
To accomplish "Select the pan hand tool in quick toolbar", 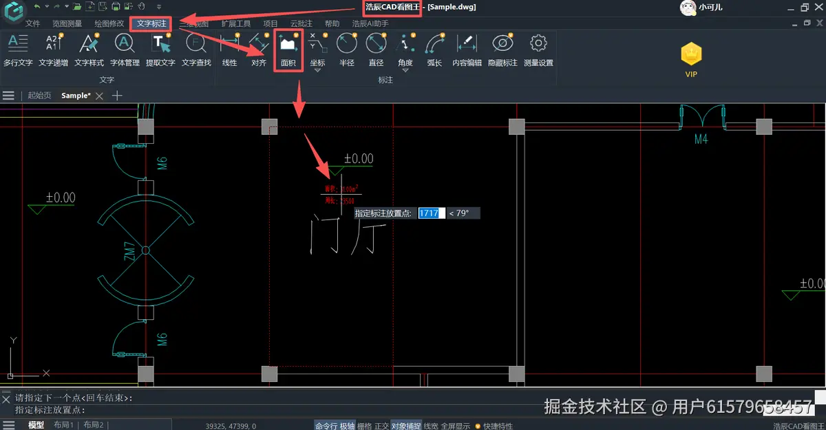I will click(x=141, y=7).
